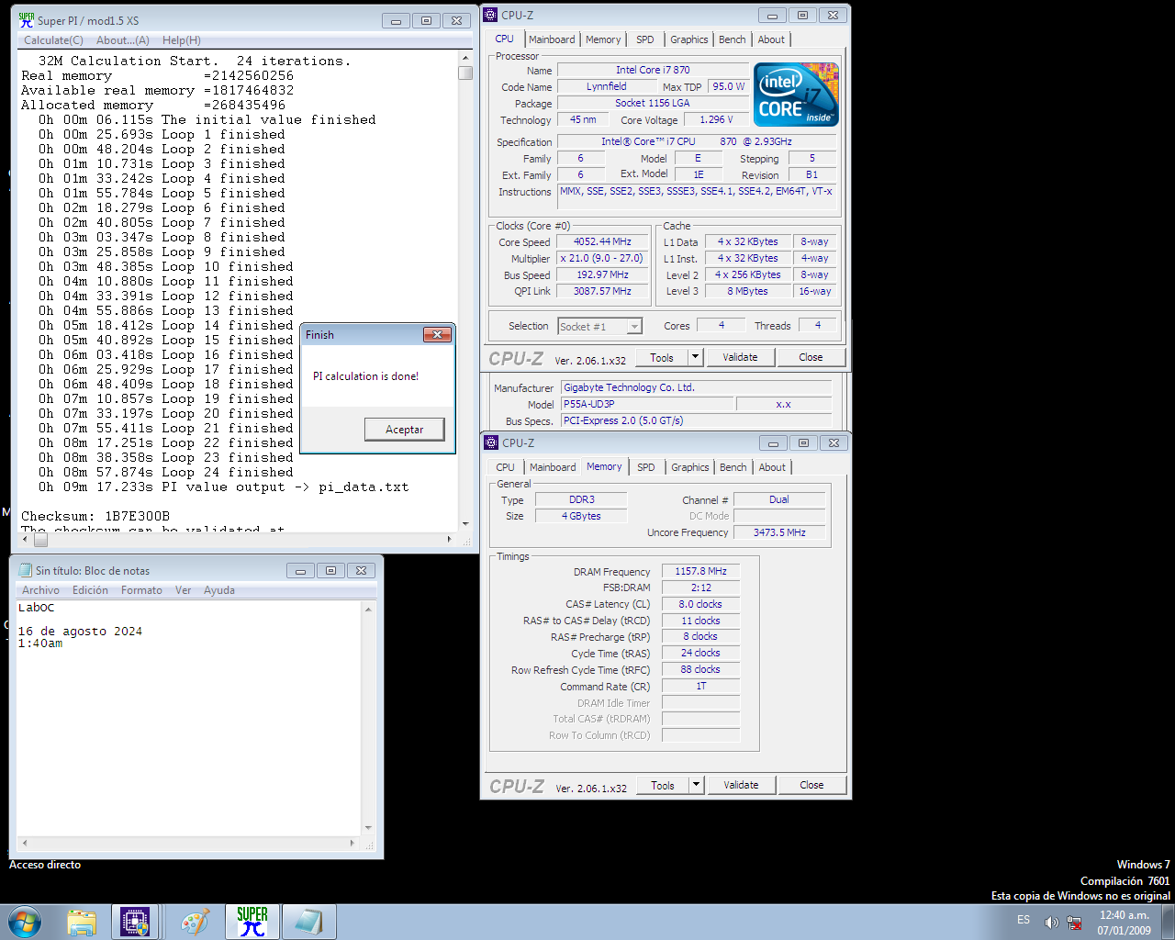Switch to Graphics tab in upper CPU-Z

[688, 39]
